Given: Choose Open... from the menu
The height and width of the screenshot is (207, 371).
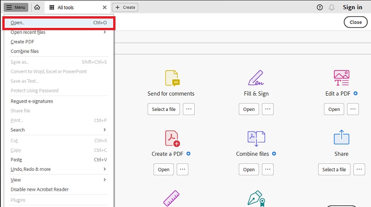Looking at the screenshot, I should click(x=59, y=23).
